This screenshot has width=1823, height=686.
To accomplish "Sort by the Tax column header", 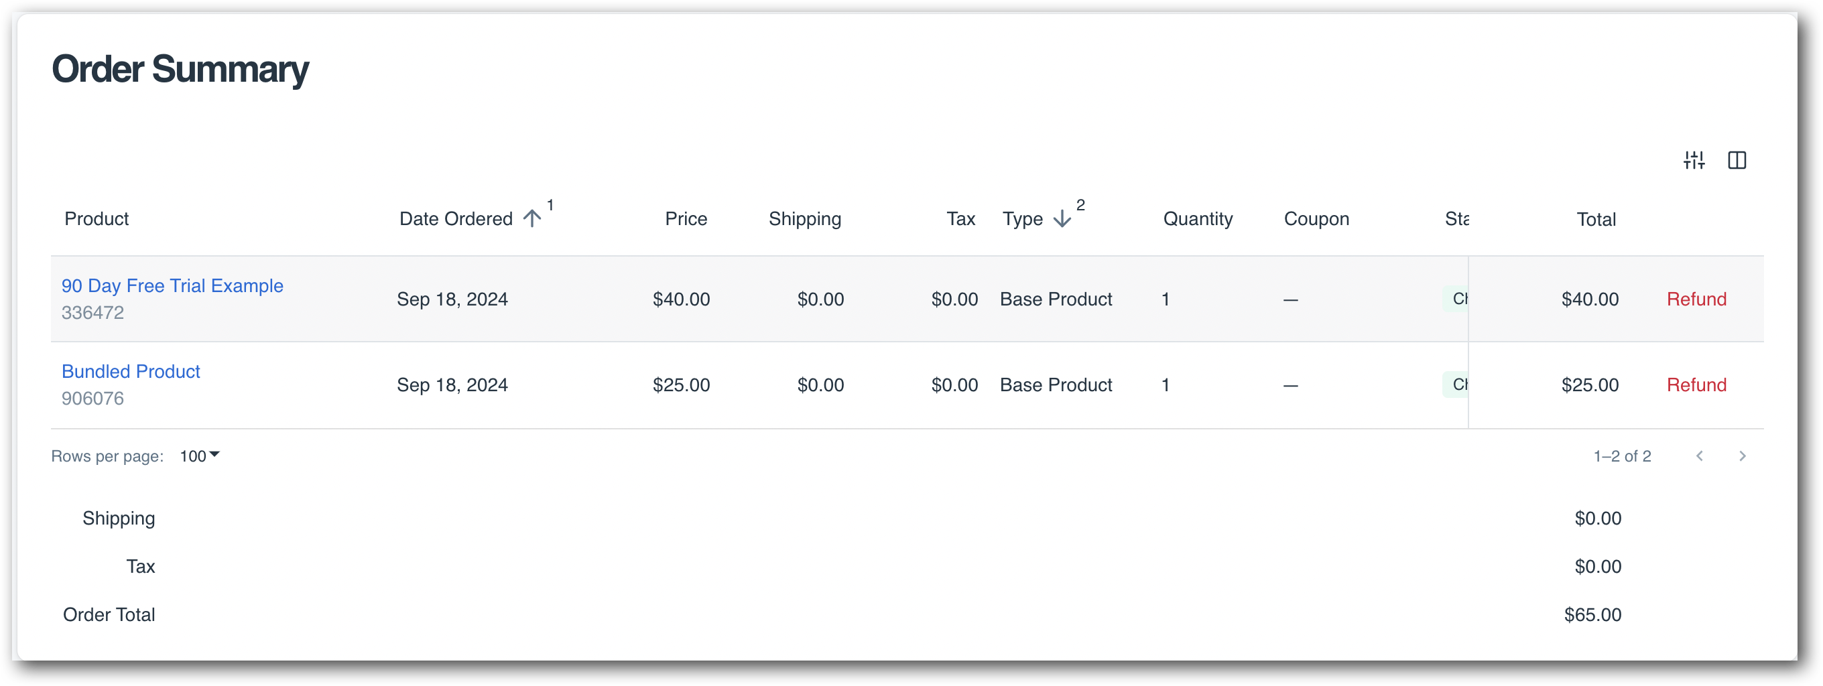I will point(960,218).
